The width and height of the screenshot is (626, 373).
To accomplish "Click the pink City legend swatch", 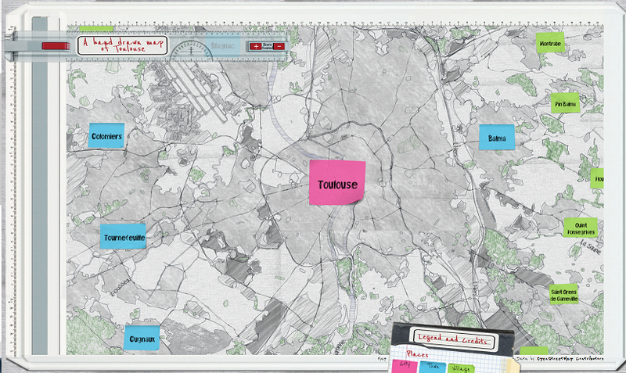I will coord(405,364).
